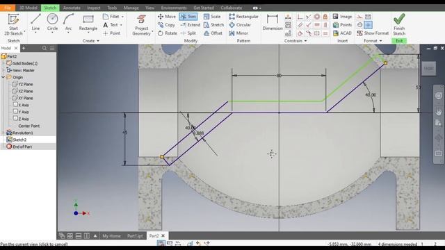Screen dimensions: 445x250
Task: Select Sketch2 in the browser
Action: coord(19,140)
